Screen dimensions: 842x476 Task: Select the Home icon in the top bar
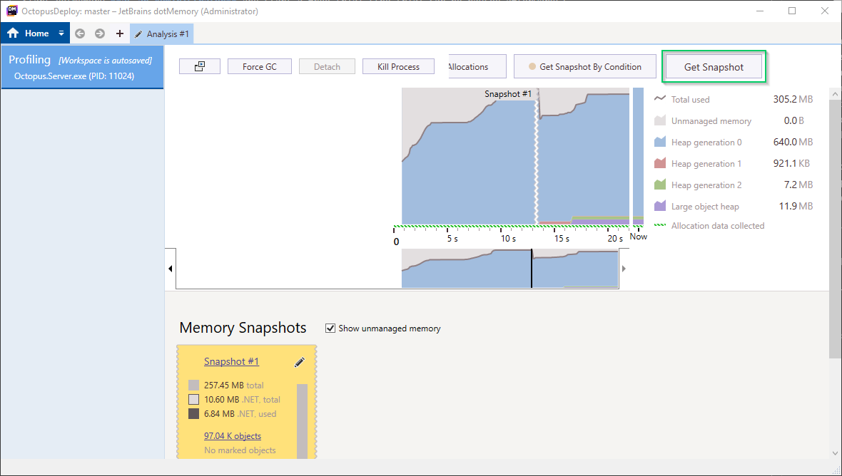pyautogui.click(x=11, y=33)
